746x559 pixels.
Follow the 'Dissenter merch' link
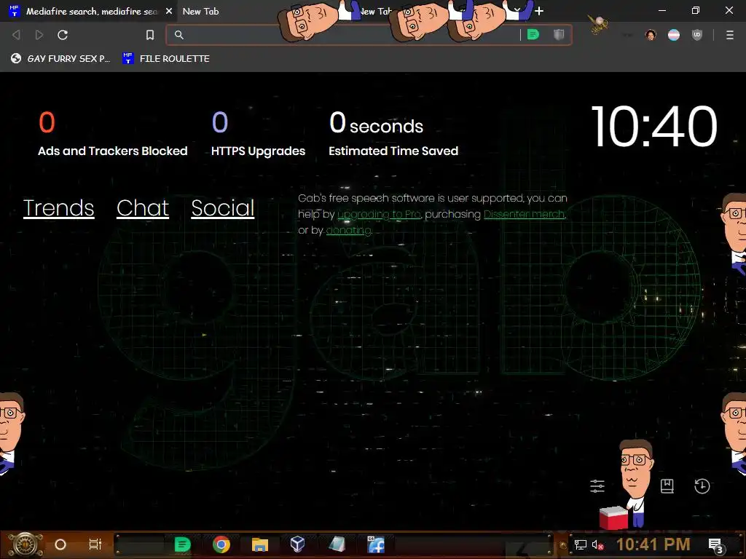point(525,215)
